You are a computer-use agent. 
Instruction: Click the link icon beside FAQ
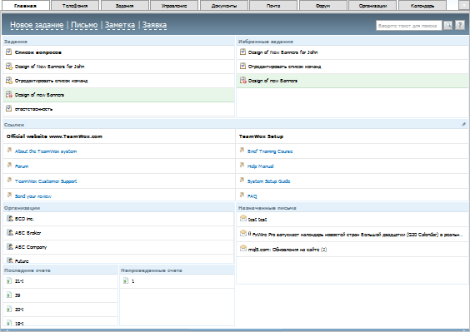(x=242, y=195)
